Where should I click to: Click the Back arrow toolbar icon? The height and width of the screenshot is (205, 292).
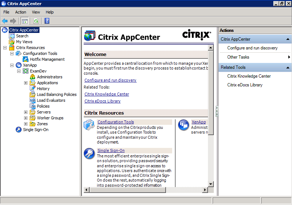5,21
